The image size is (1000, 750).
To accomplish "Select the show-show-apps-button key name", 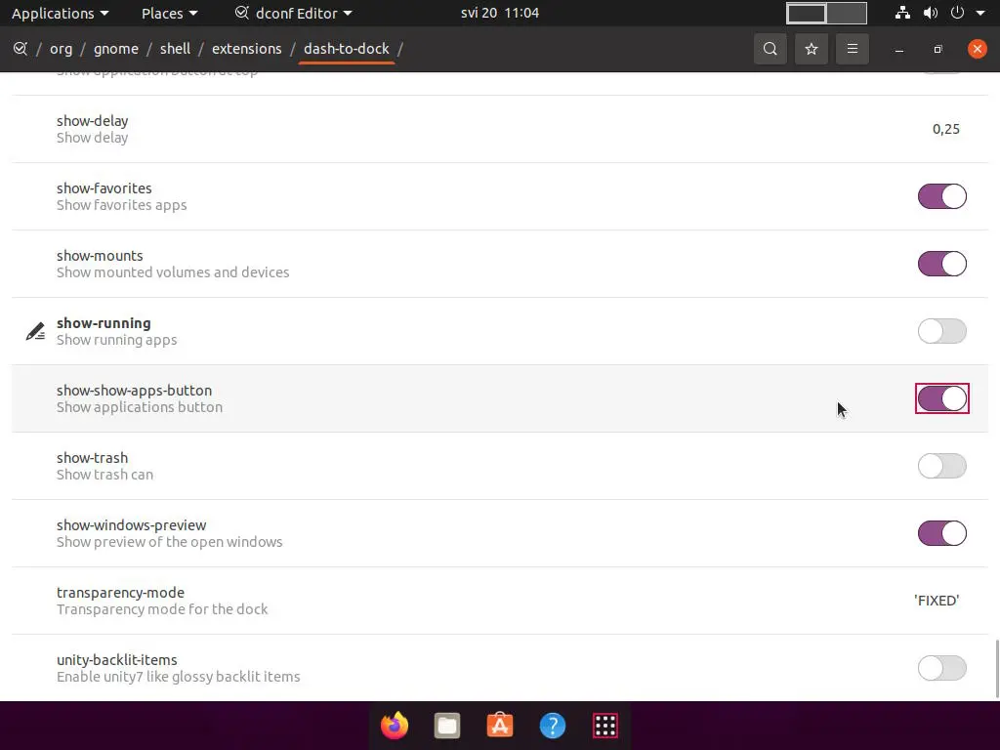I will (x=134, y=391).
